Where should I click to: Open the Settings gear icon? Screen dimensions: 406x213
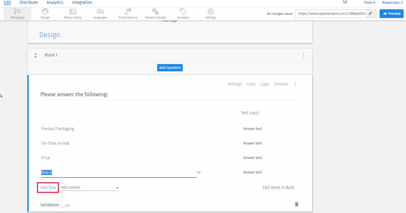point(211,12)
